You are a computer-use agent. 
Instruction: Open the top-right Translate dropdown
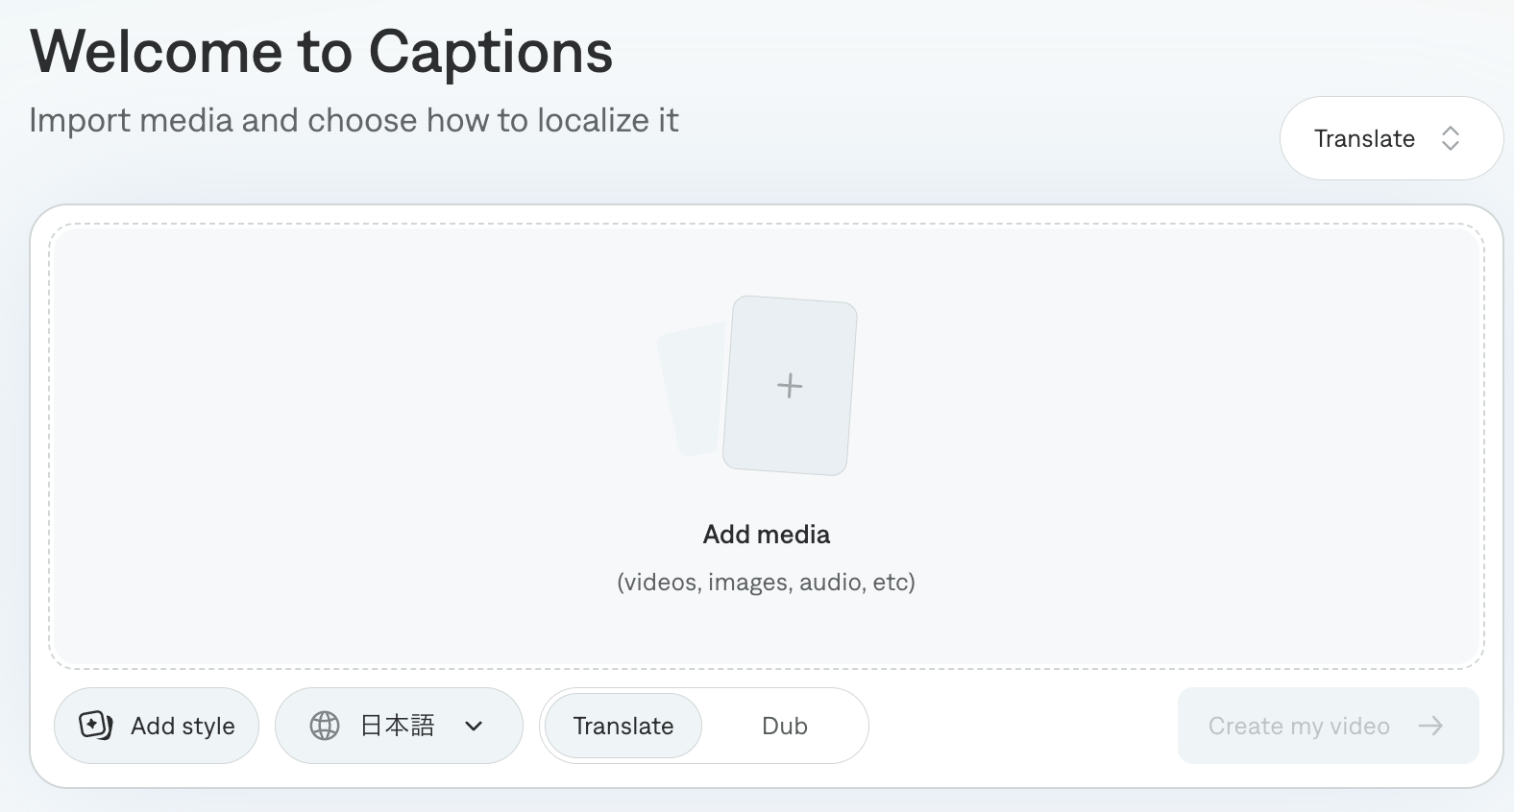[1391, 138]
